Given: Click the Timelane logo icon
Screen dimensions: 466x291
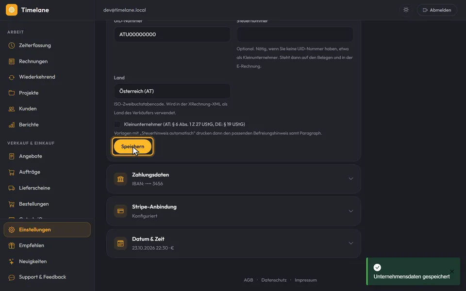Looking at the screenshot, I should point(12,10).
